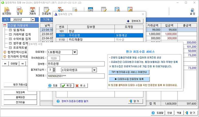The height and width of the screenshot is (117, 199).
Task: Click the 자식계정코드 field showing 1020
Action: pos(53,58)
